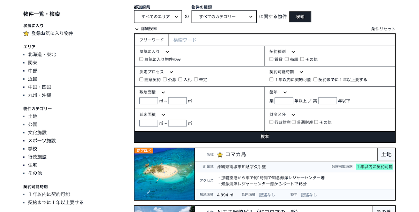Enable the 行政財産 checkbox

pos(271,122)
